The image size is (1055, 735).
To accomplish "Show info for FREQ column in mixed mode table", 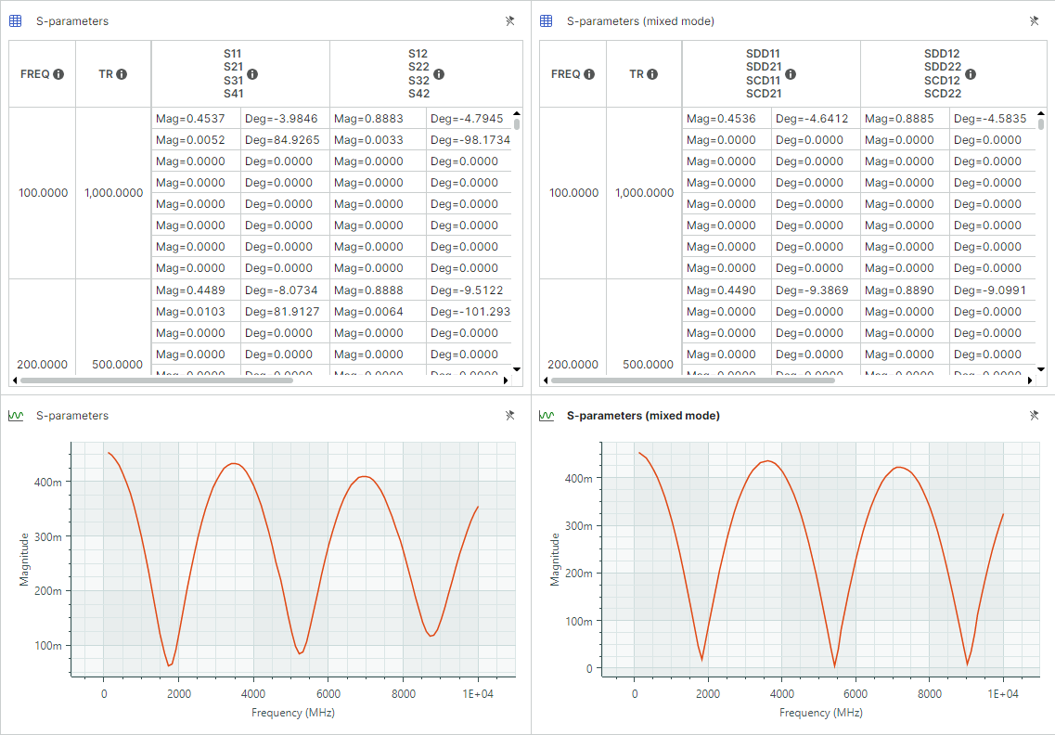I will [x=589, y=74].
